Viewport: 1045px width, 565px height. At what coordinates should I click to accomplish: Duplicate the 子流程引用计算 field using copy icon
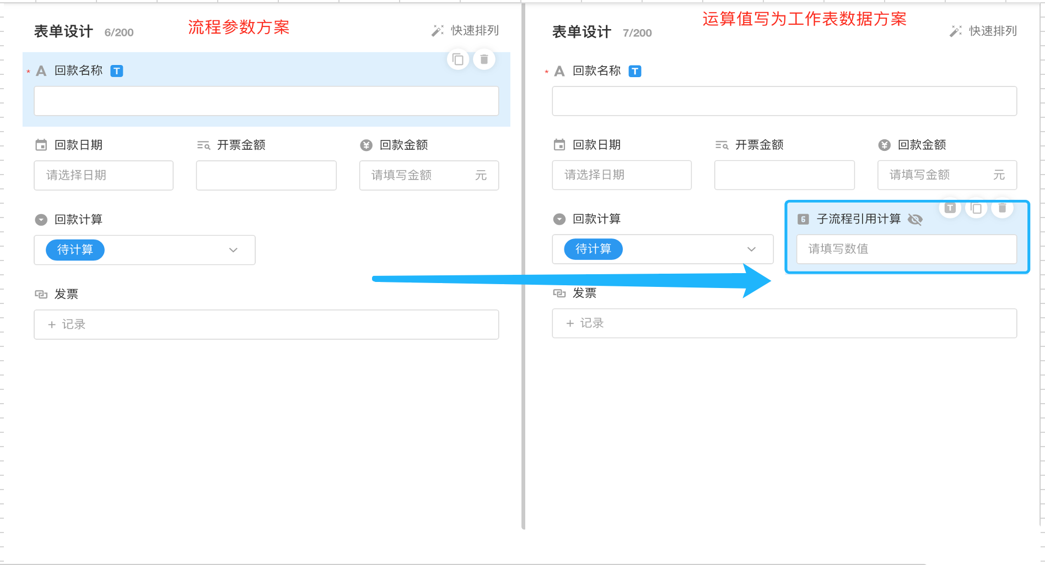point(976,208)
